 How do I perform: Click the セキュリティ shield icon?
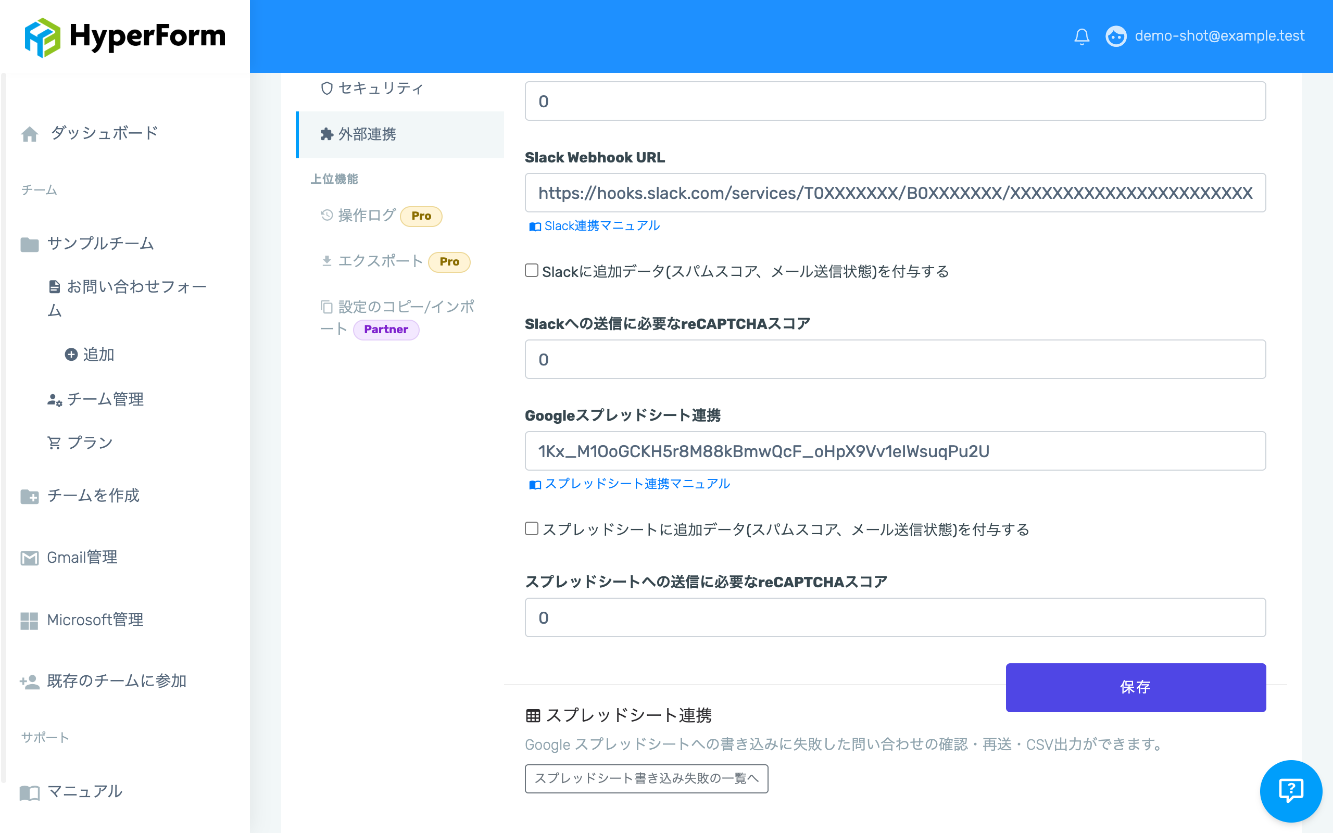point(326,88)
